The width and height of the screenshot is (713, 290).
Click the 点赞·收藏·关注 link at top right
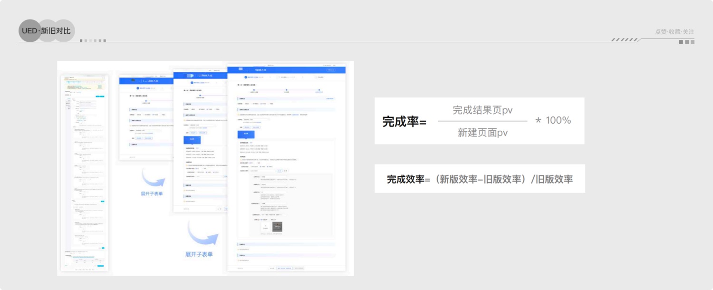[x=674, y=31]
